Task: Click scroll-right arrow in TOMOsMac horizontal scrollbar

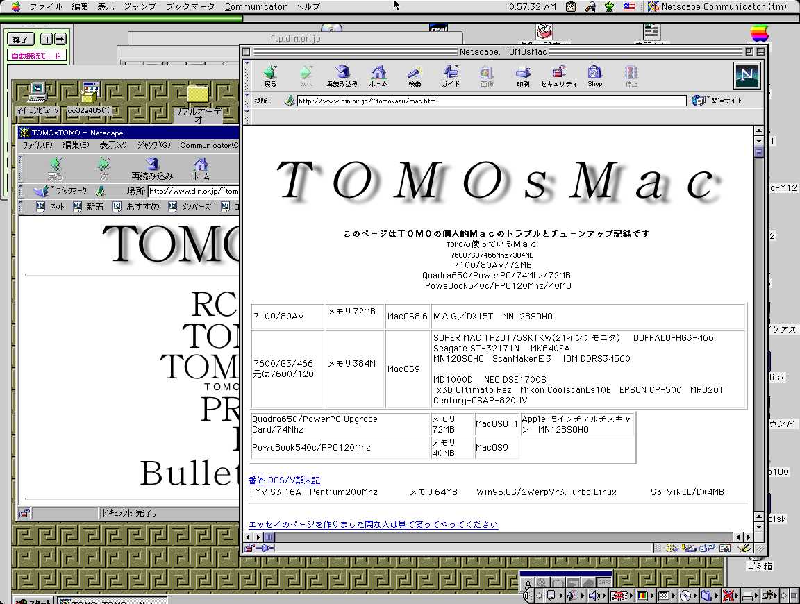Action: point(749,537)
